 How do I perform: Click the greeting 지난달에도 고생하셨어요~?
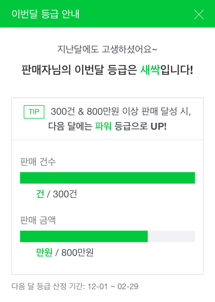tap(107, 50)
